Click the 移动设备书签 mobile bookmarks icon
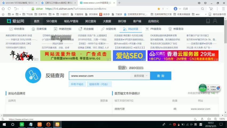Viewport: 227px width, 128px height. (x=210, y=14)
